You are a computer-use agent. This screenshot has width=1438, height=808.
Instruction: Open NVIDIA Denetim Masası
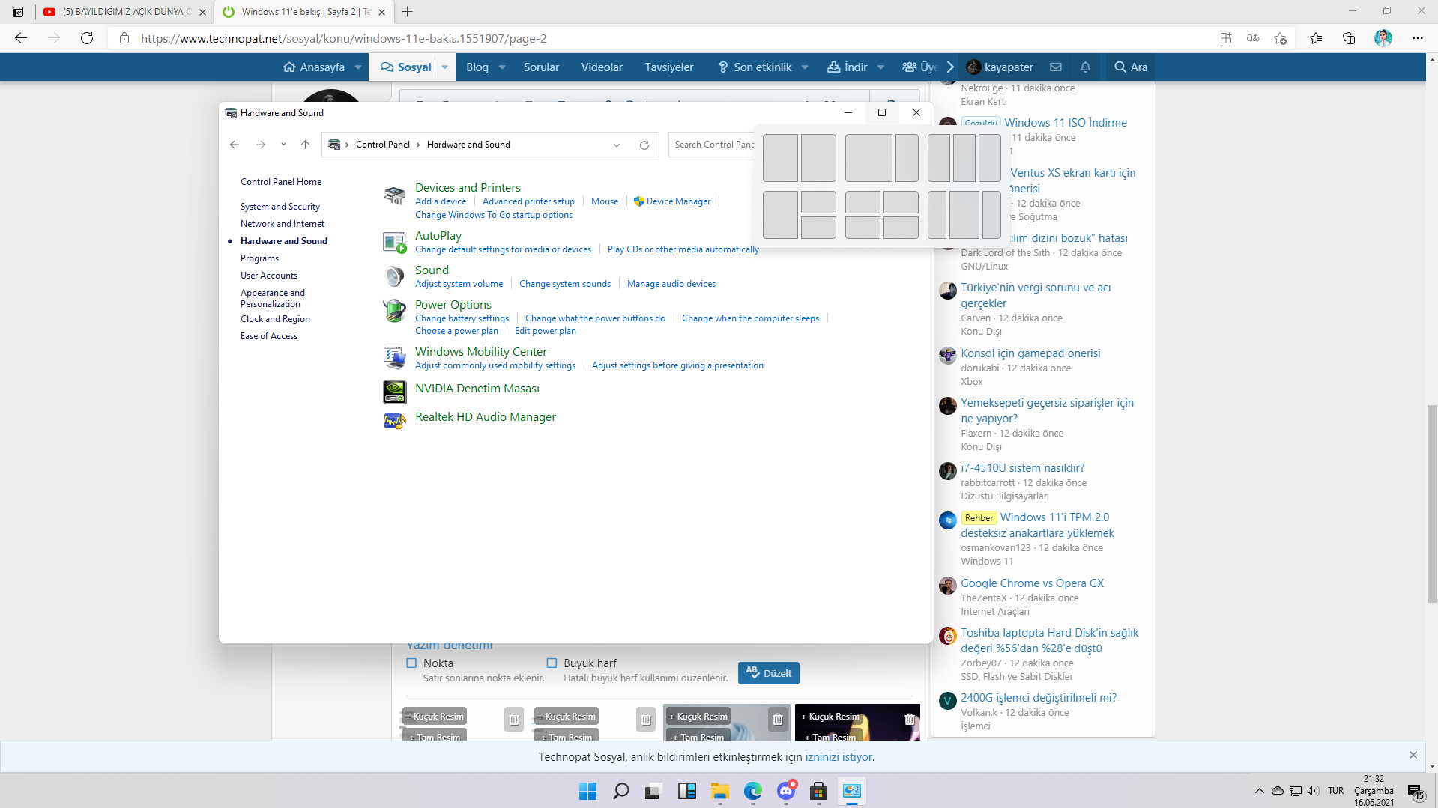pos(477,388)
